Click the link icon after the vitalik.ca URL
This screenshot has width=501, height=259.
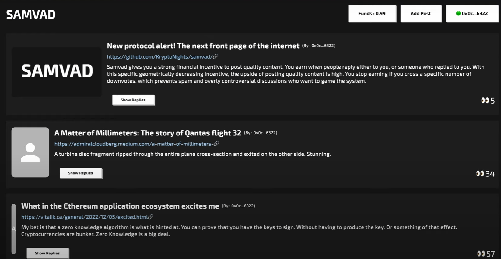151,217
